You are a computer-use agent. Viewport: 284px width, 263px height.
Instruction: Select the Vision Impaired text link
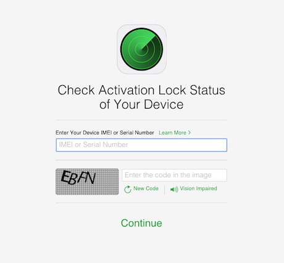tap(198, 188)
